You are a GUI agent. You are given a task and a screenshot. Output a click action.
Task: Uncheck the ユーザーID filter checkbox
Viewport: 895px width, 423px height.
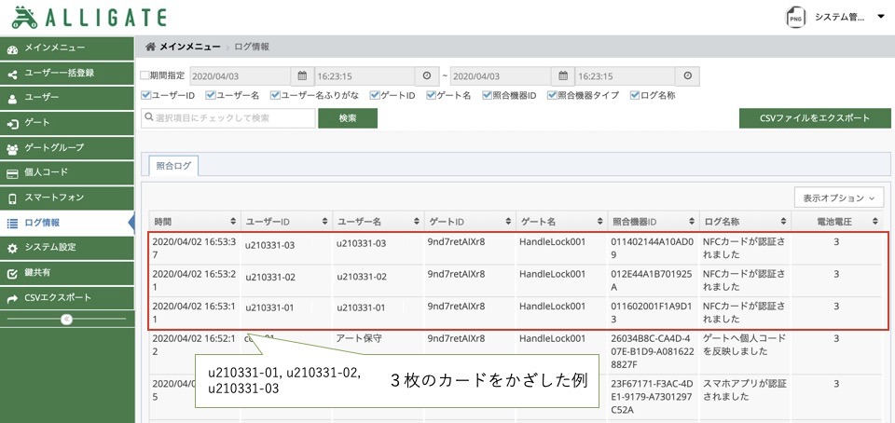tap(145, 95)
